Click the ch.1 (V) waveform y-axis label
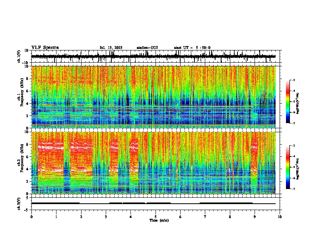The image size is (315, 243). [19, 56]
